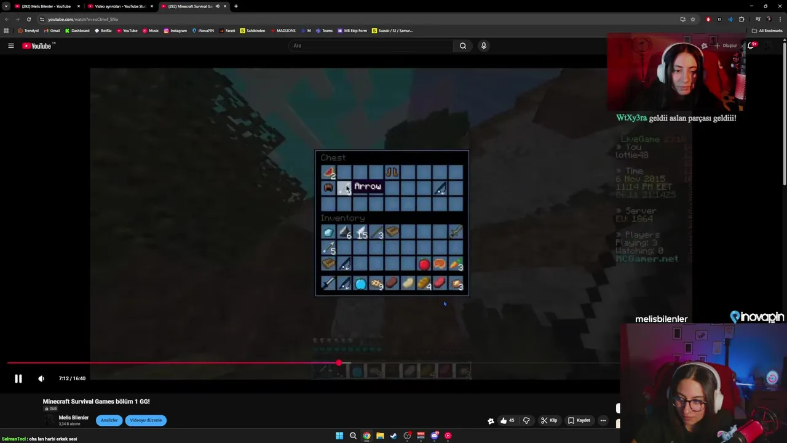Open more actions three-dot menu
Screen dimensions: 787x443
coord(603,420)
